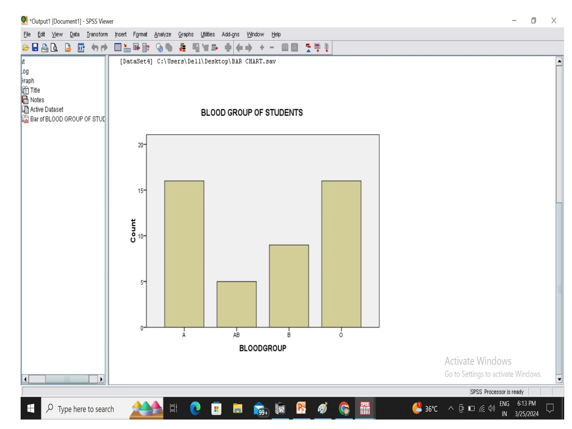Open the Analyze menu
This screenshot has width=572, height=429.
coord(163,34)
